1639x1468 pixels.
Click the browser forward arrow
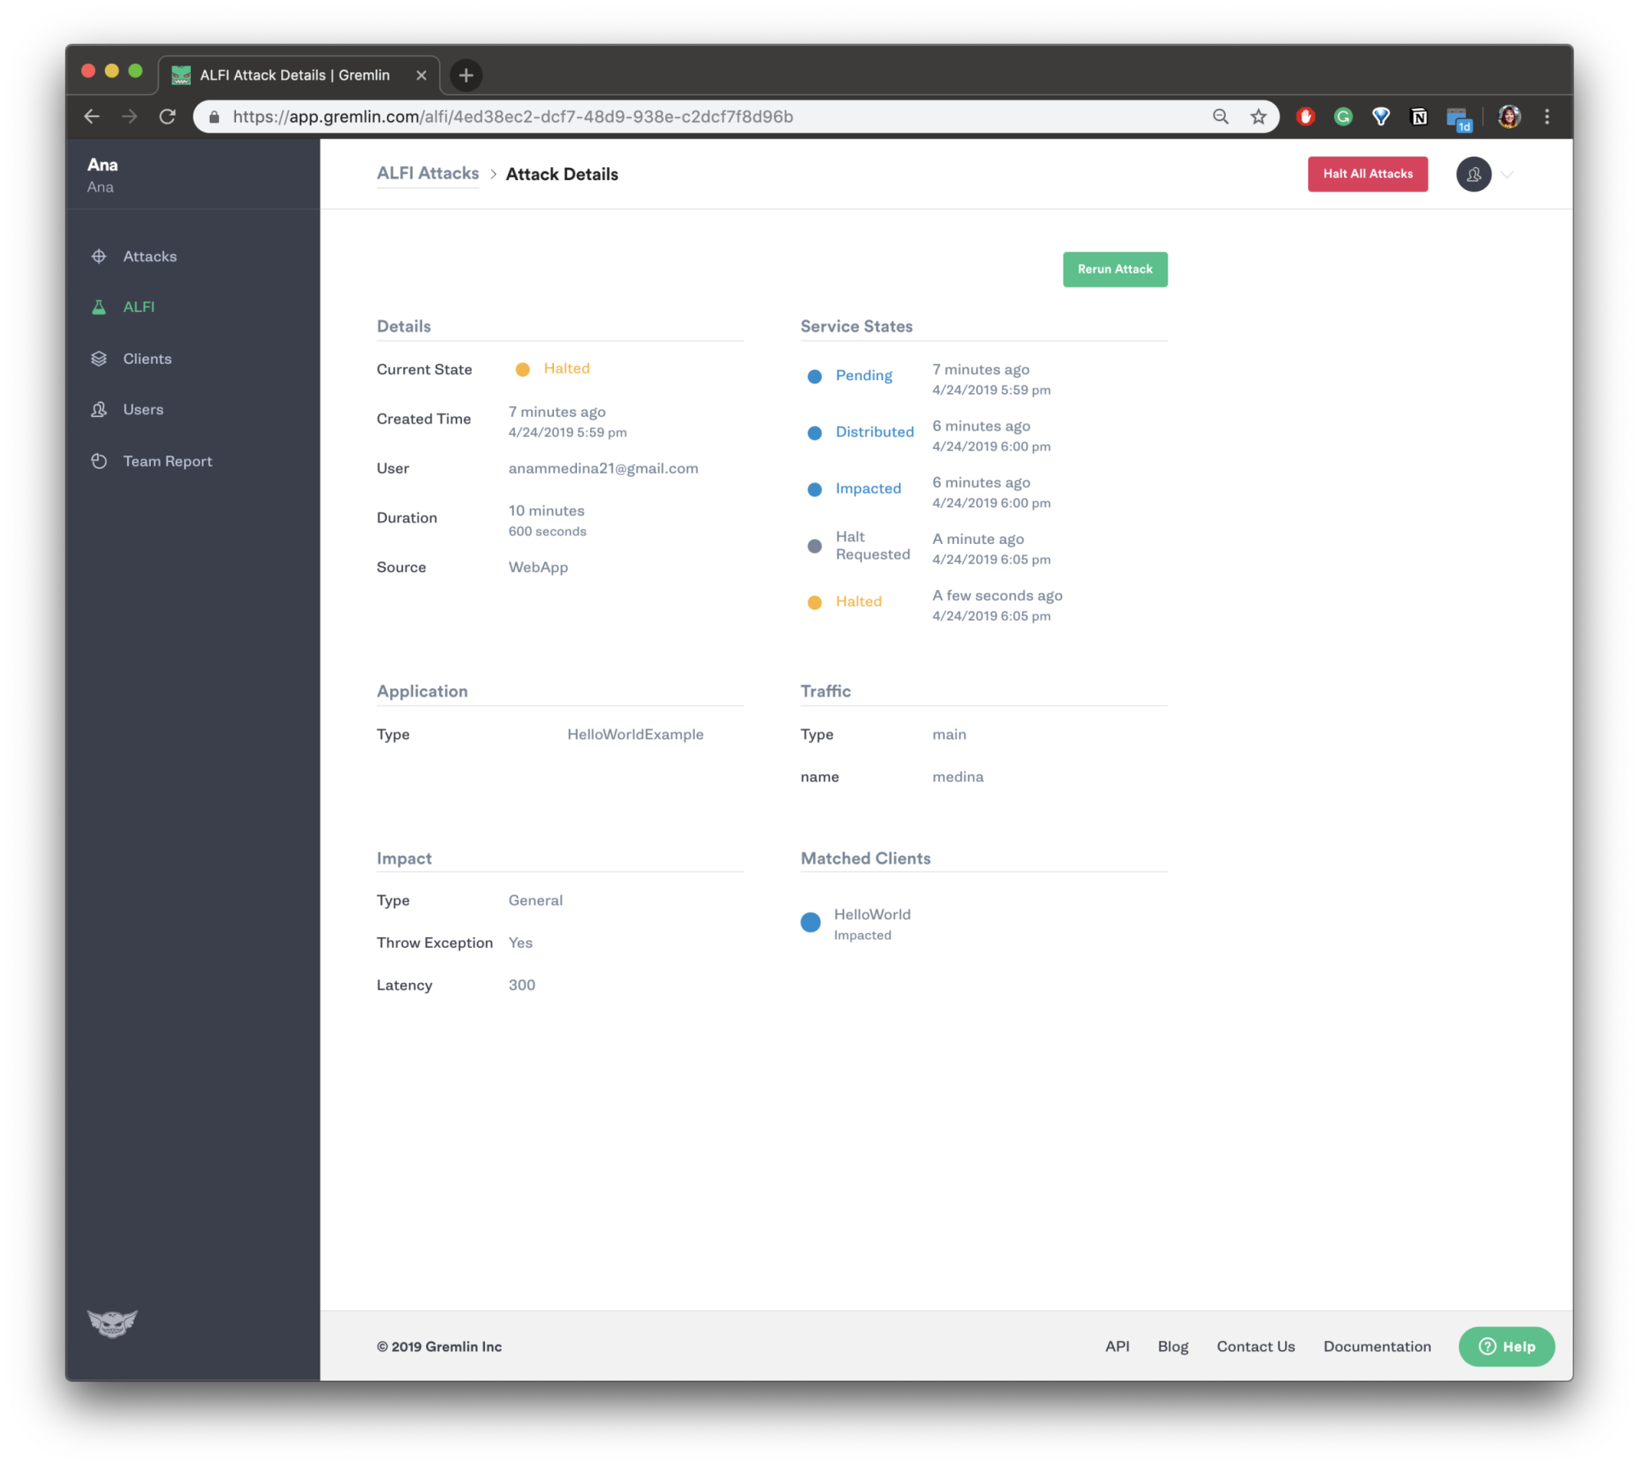(x=129, y=116)
